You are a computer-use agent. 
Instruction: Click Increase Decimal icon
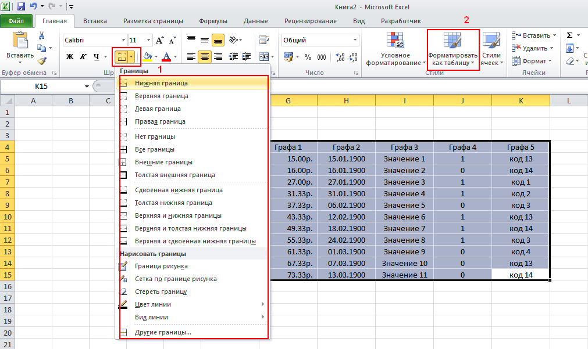[x=340, y=57]
